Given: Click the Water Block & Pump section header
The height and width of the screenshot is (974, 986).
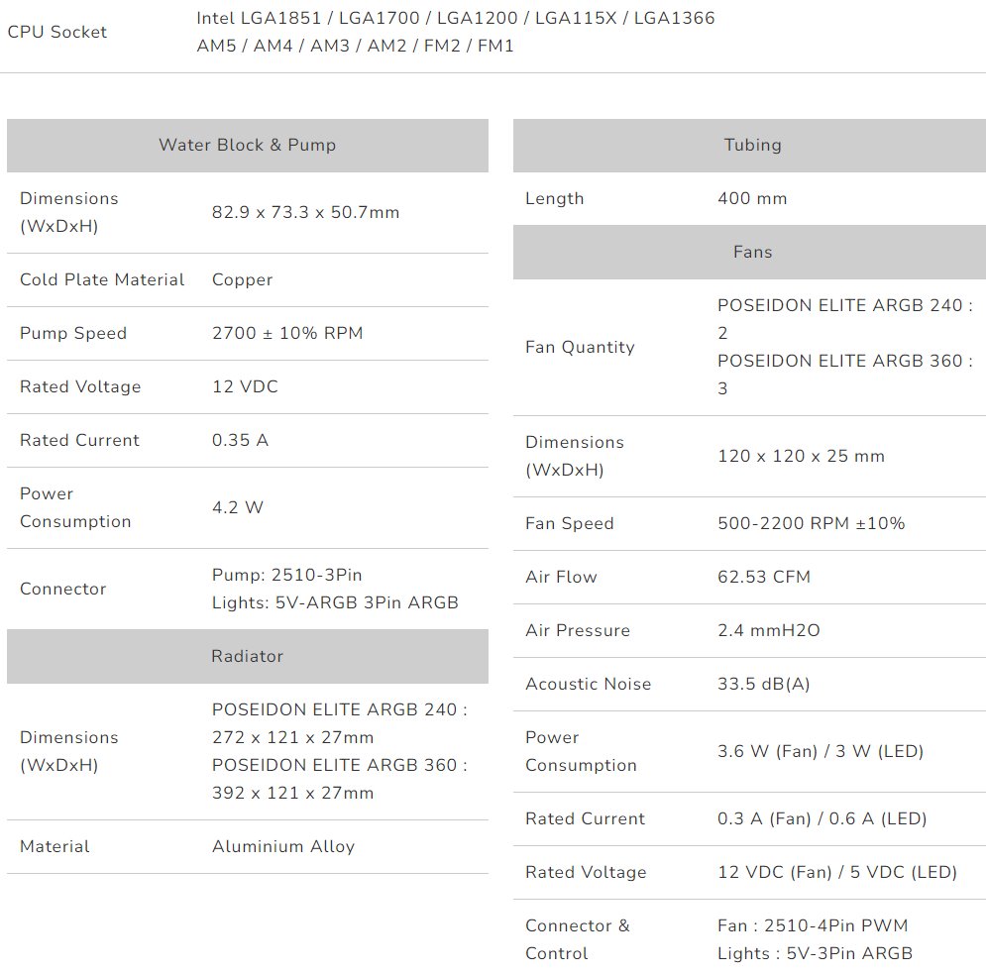Looking at the screenshot, I should click(x=247, y=145).
